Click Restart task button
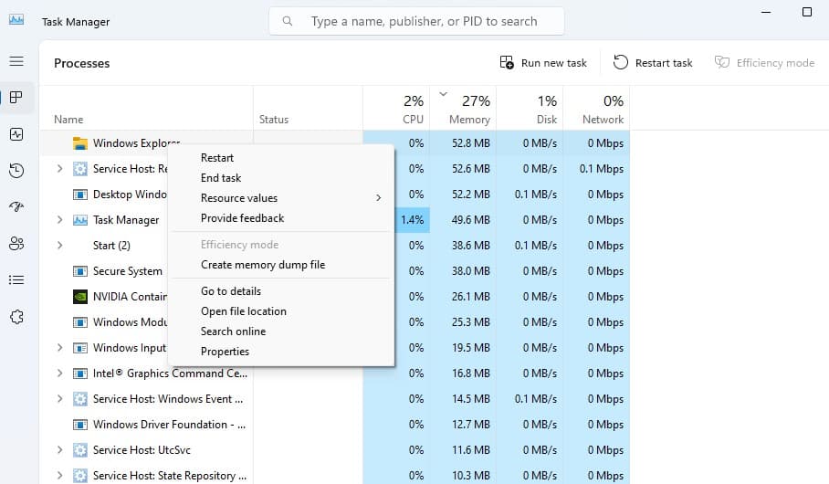Viewport: 829px width, 484px height. pyautogui.click(x=653, y=63)
